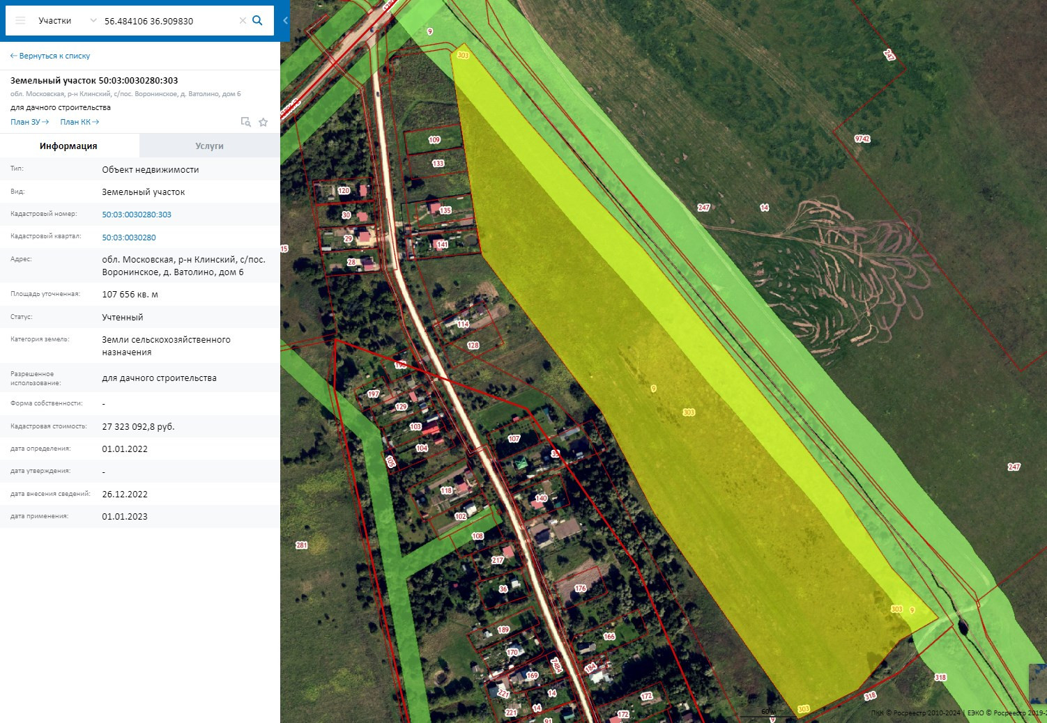This screenshot has height=723, width=1047.
Task: Click Вернуться к списку link
Action: (50, 56)
